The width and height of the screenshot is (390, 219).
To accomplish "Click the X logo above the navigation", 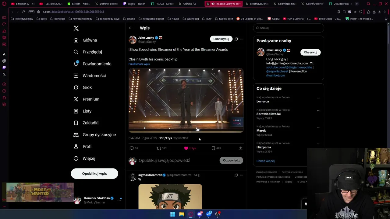I will [76, 28].
